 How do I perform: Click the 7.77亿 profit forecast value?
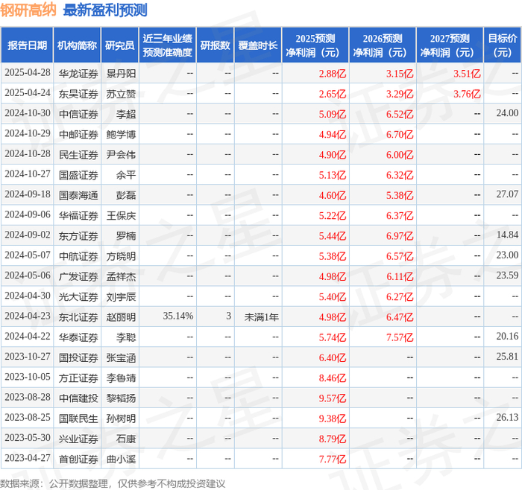333,459
